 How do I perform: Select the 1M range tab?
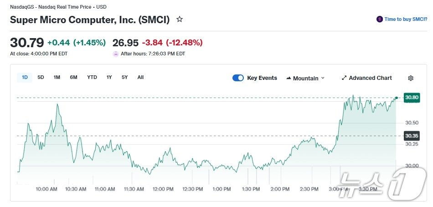57,77
